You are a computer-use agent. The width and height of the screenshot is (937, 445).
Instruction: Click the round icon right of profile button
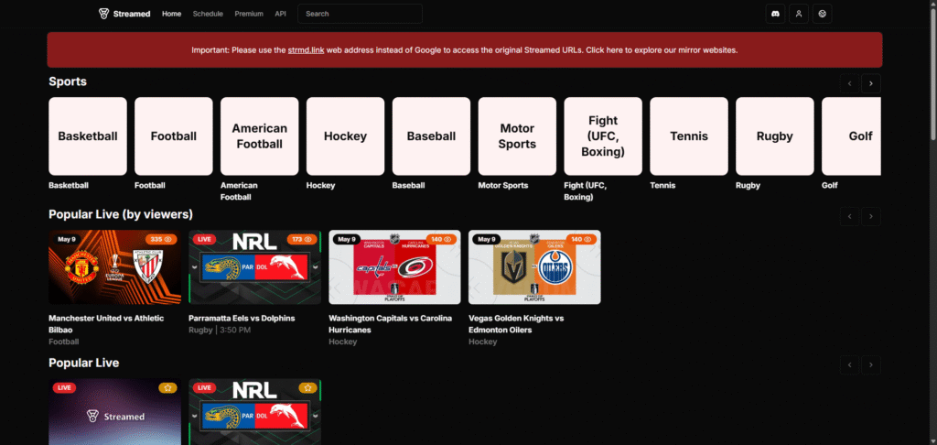pyautogui.click(x=823, y=14)
